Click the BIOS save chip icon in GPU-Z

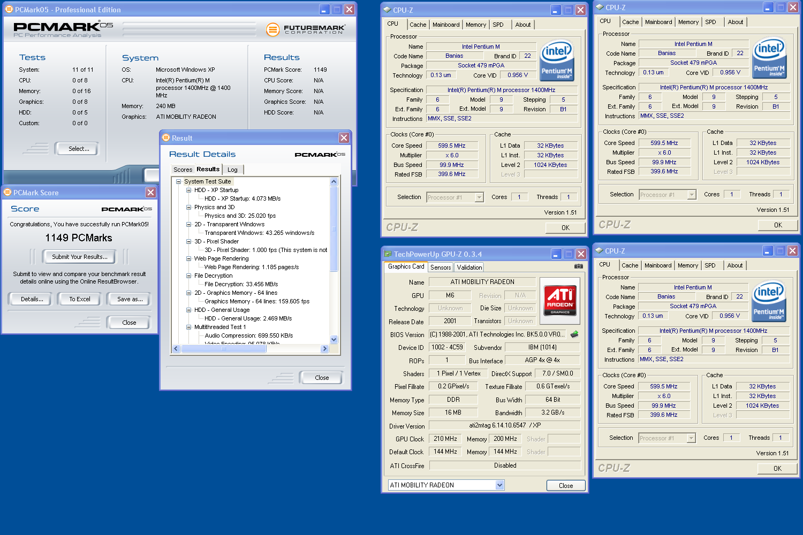click(x=574, y=334)
